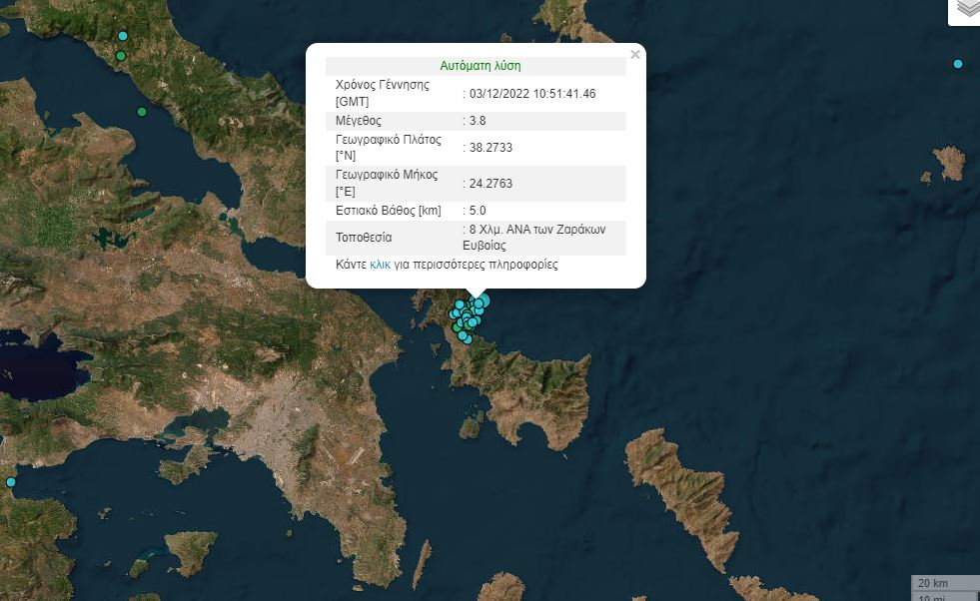
Task: Close the earthquake details popup
Action: pos(635,55)
